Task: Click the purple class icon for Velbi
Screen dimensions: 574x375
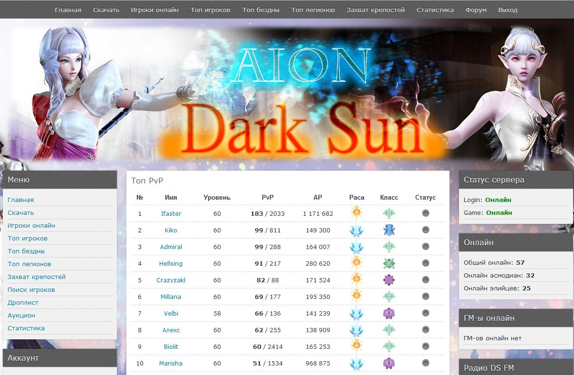Action: click(389, 313)
